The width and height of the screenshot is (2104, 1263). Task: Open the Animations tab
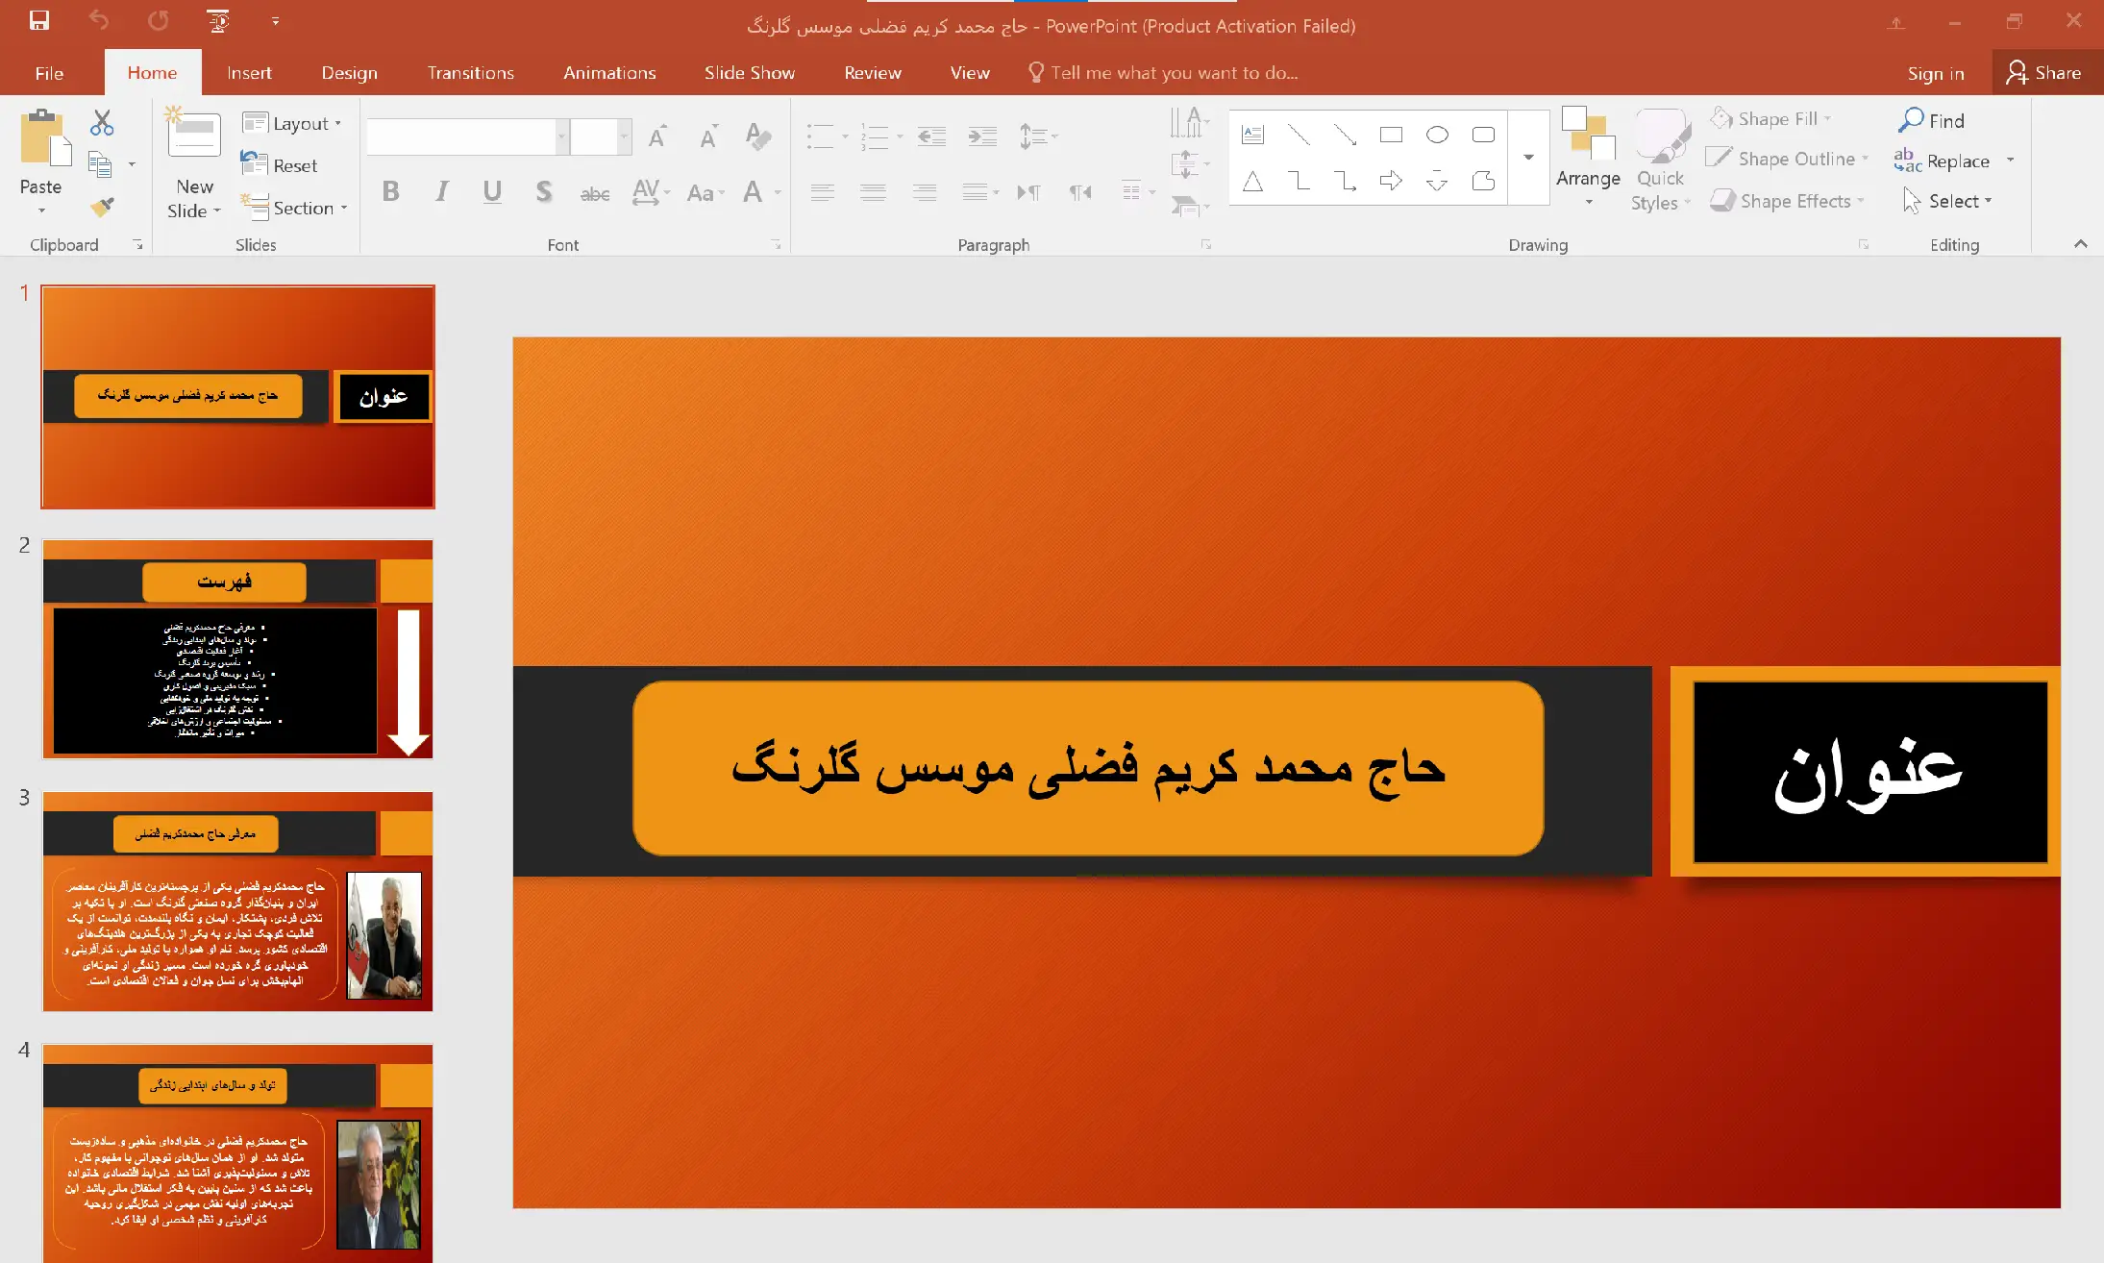(609, 73)
